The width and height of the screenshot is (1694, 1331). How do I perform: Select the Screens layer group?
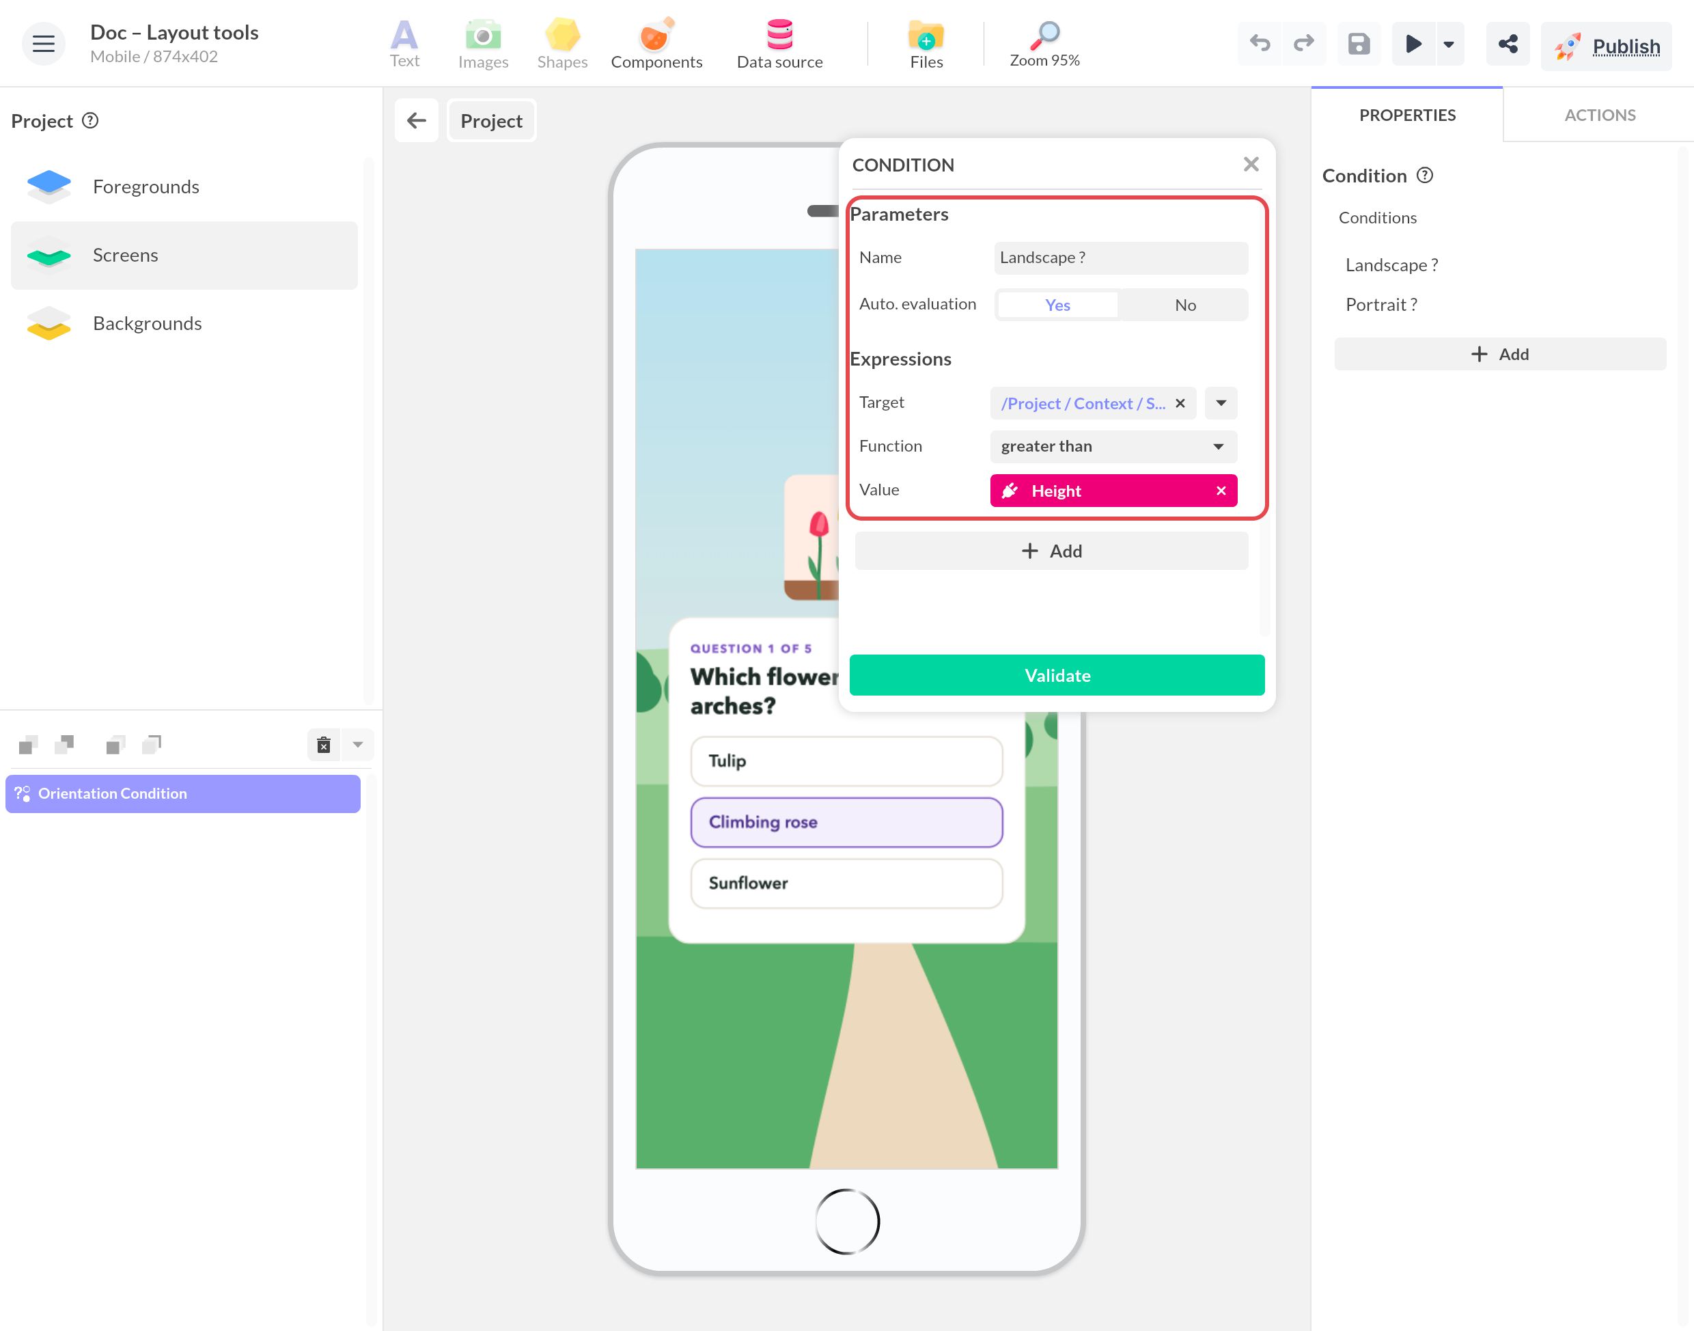coord(184,256)
